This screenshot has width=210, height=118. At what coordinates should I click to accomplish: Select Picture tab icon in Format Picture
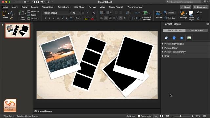click(189, 38)
